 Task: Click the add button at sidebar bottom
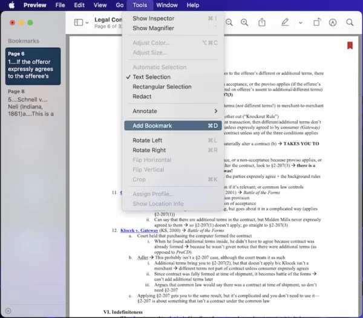point(8,311)
